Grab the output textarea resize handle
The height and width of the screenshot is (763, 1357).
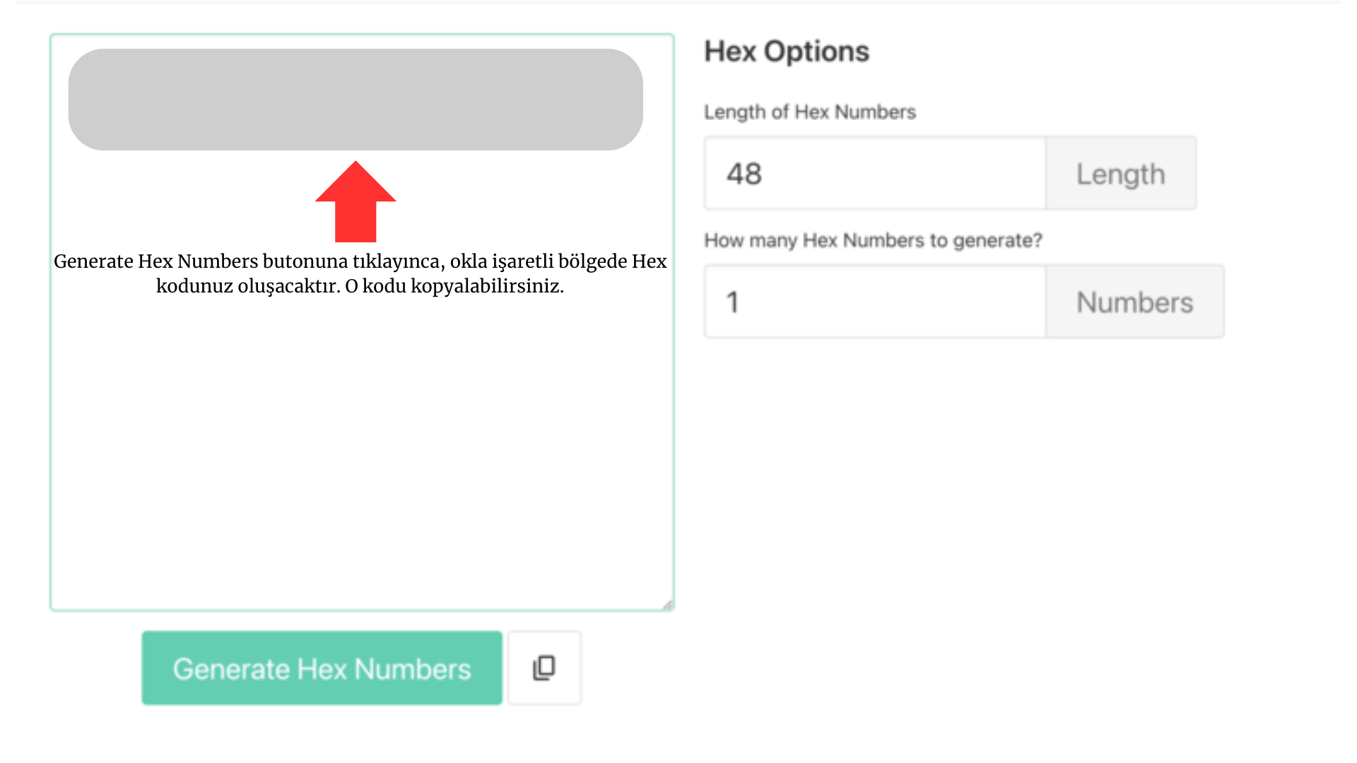(668, 605)
